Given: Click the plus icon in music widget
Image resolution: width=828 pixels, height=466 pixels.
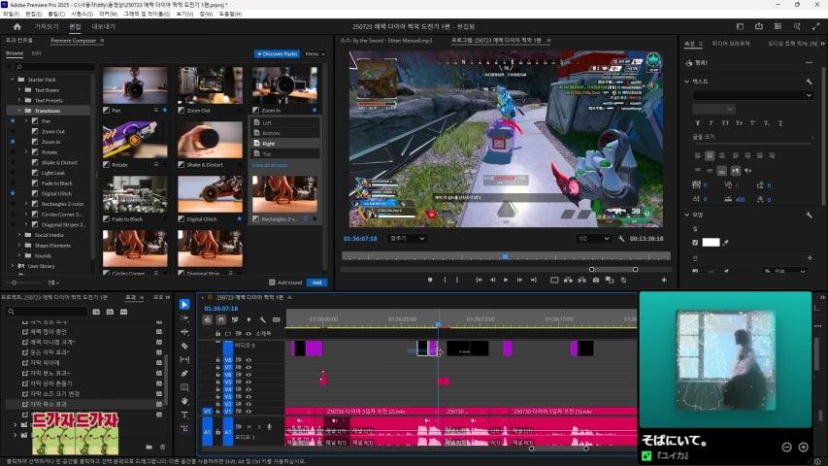Looking at the screenshot, I should click(803, 447).
